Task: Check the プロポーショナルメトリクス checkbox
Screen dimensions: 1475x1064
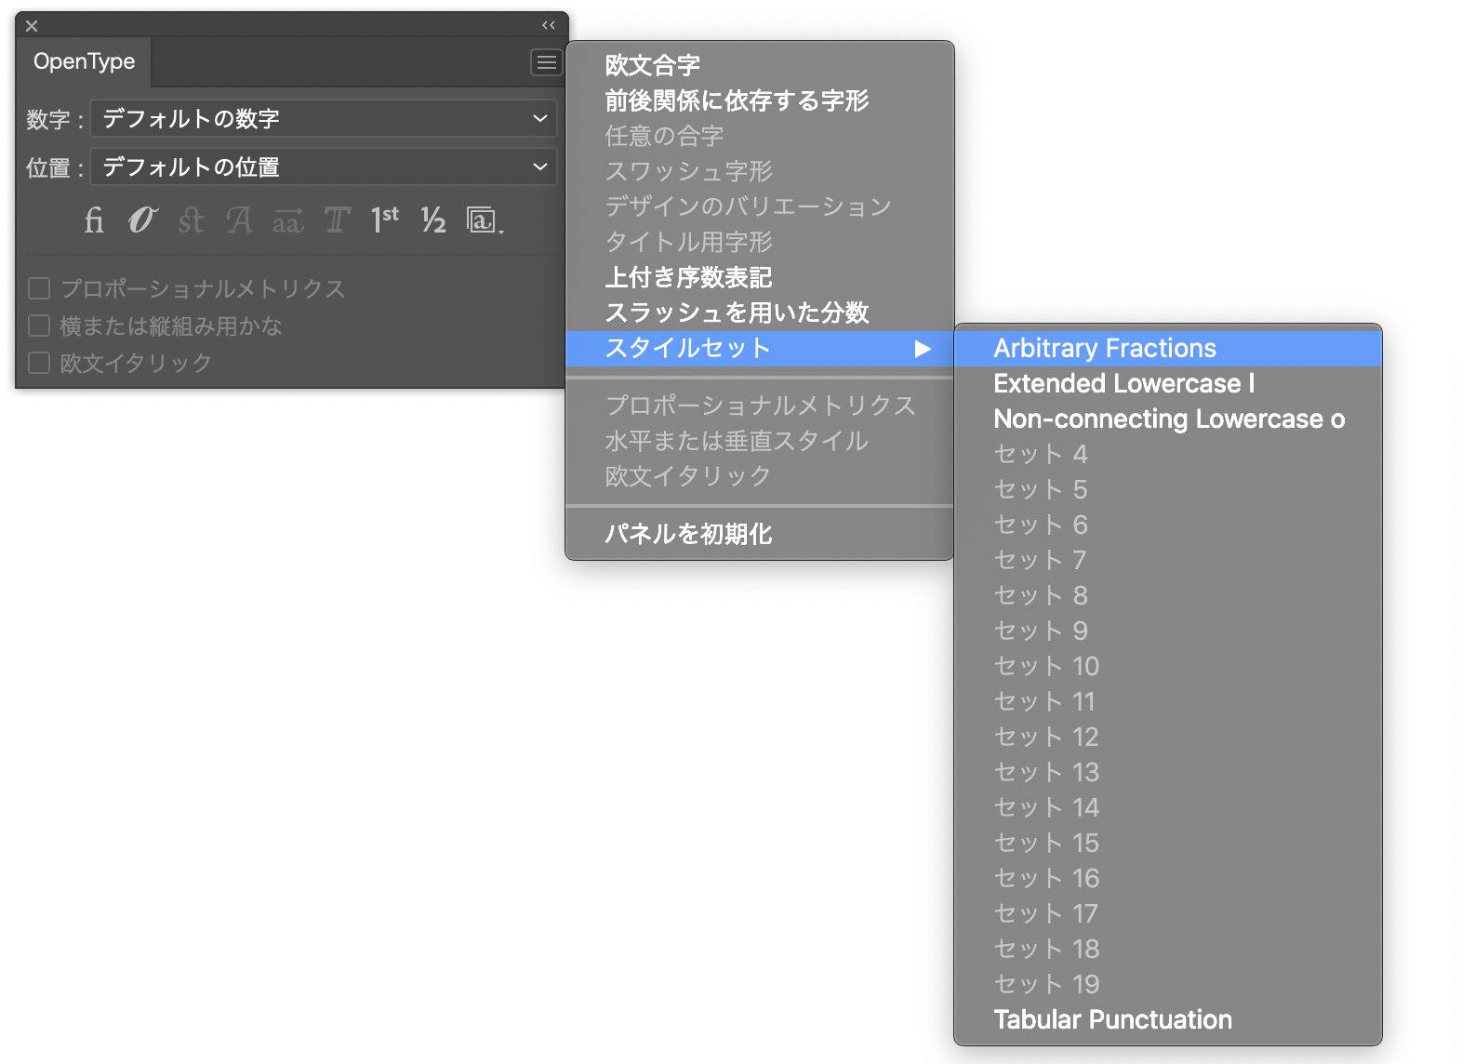Action: click(x=39, y=288)
